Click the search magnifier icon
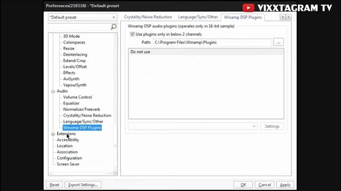341x191 pixels. pos(113,27)
